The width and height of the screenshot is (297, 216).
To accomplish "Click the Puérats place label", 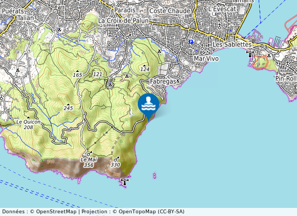I will 13,11.
